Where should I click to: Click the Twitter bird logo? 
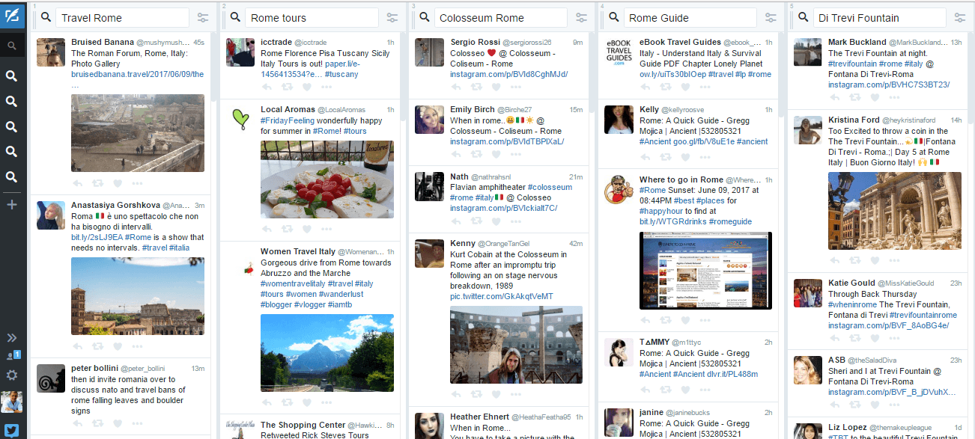pos(12,430)
